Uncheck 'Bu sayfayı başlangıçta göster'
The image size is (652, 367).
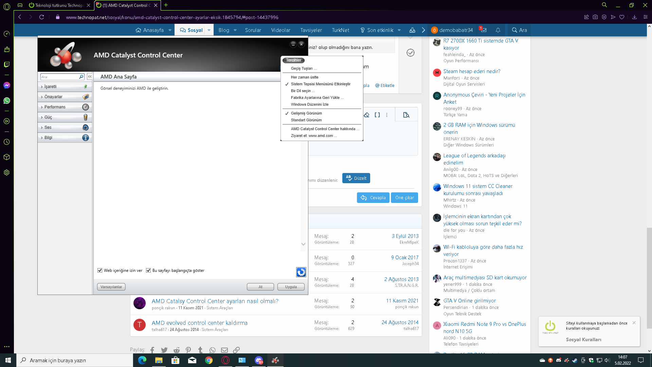point(148,270)
